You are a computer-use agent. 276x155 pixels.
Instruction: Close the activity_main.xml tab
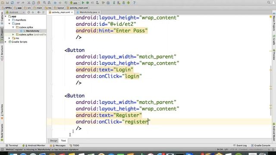coord(72,12)
